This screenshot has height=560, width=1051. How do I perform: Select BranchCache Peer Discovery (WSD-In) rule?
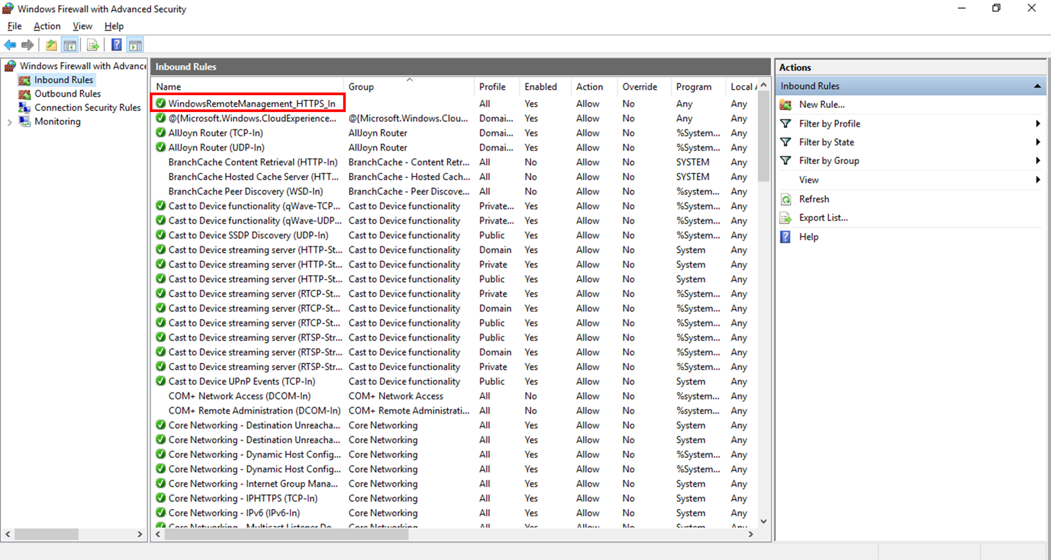246,191
